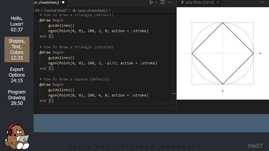Jump to Shapes, Text, Colors 12:33 chapter
Screen dimensions: 269x151
[x=17, y=49]
